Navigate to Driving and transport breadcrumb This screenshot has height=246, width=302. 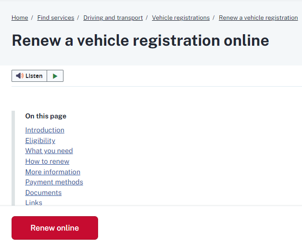(113, 18)
